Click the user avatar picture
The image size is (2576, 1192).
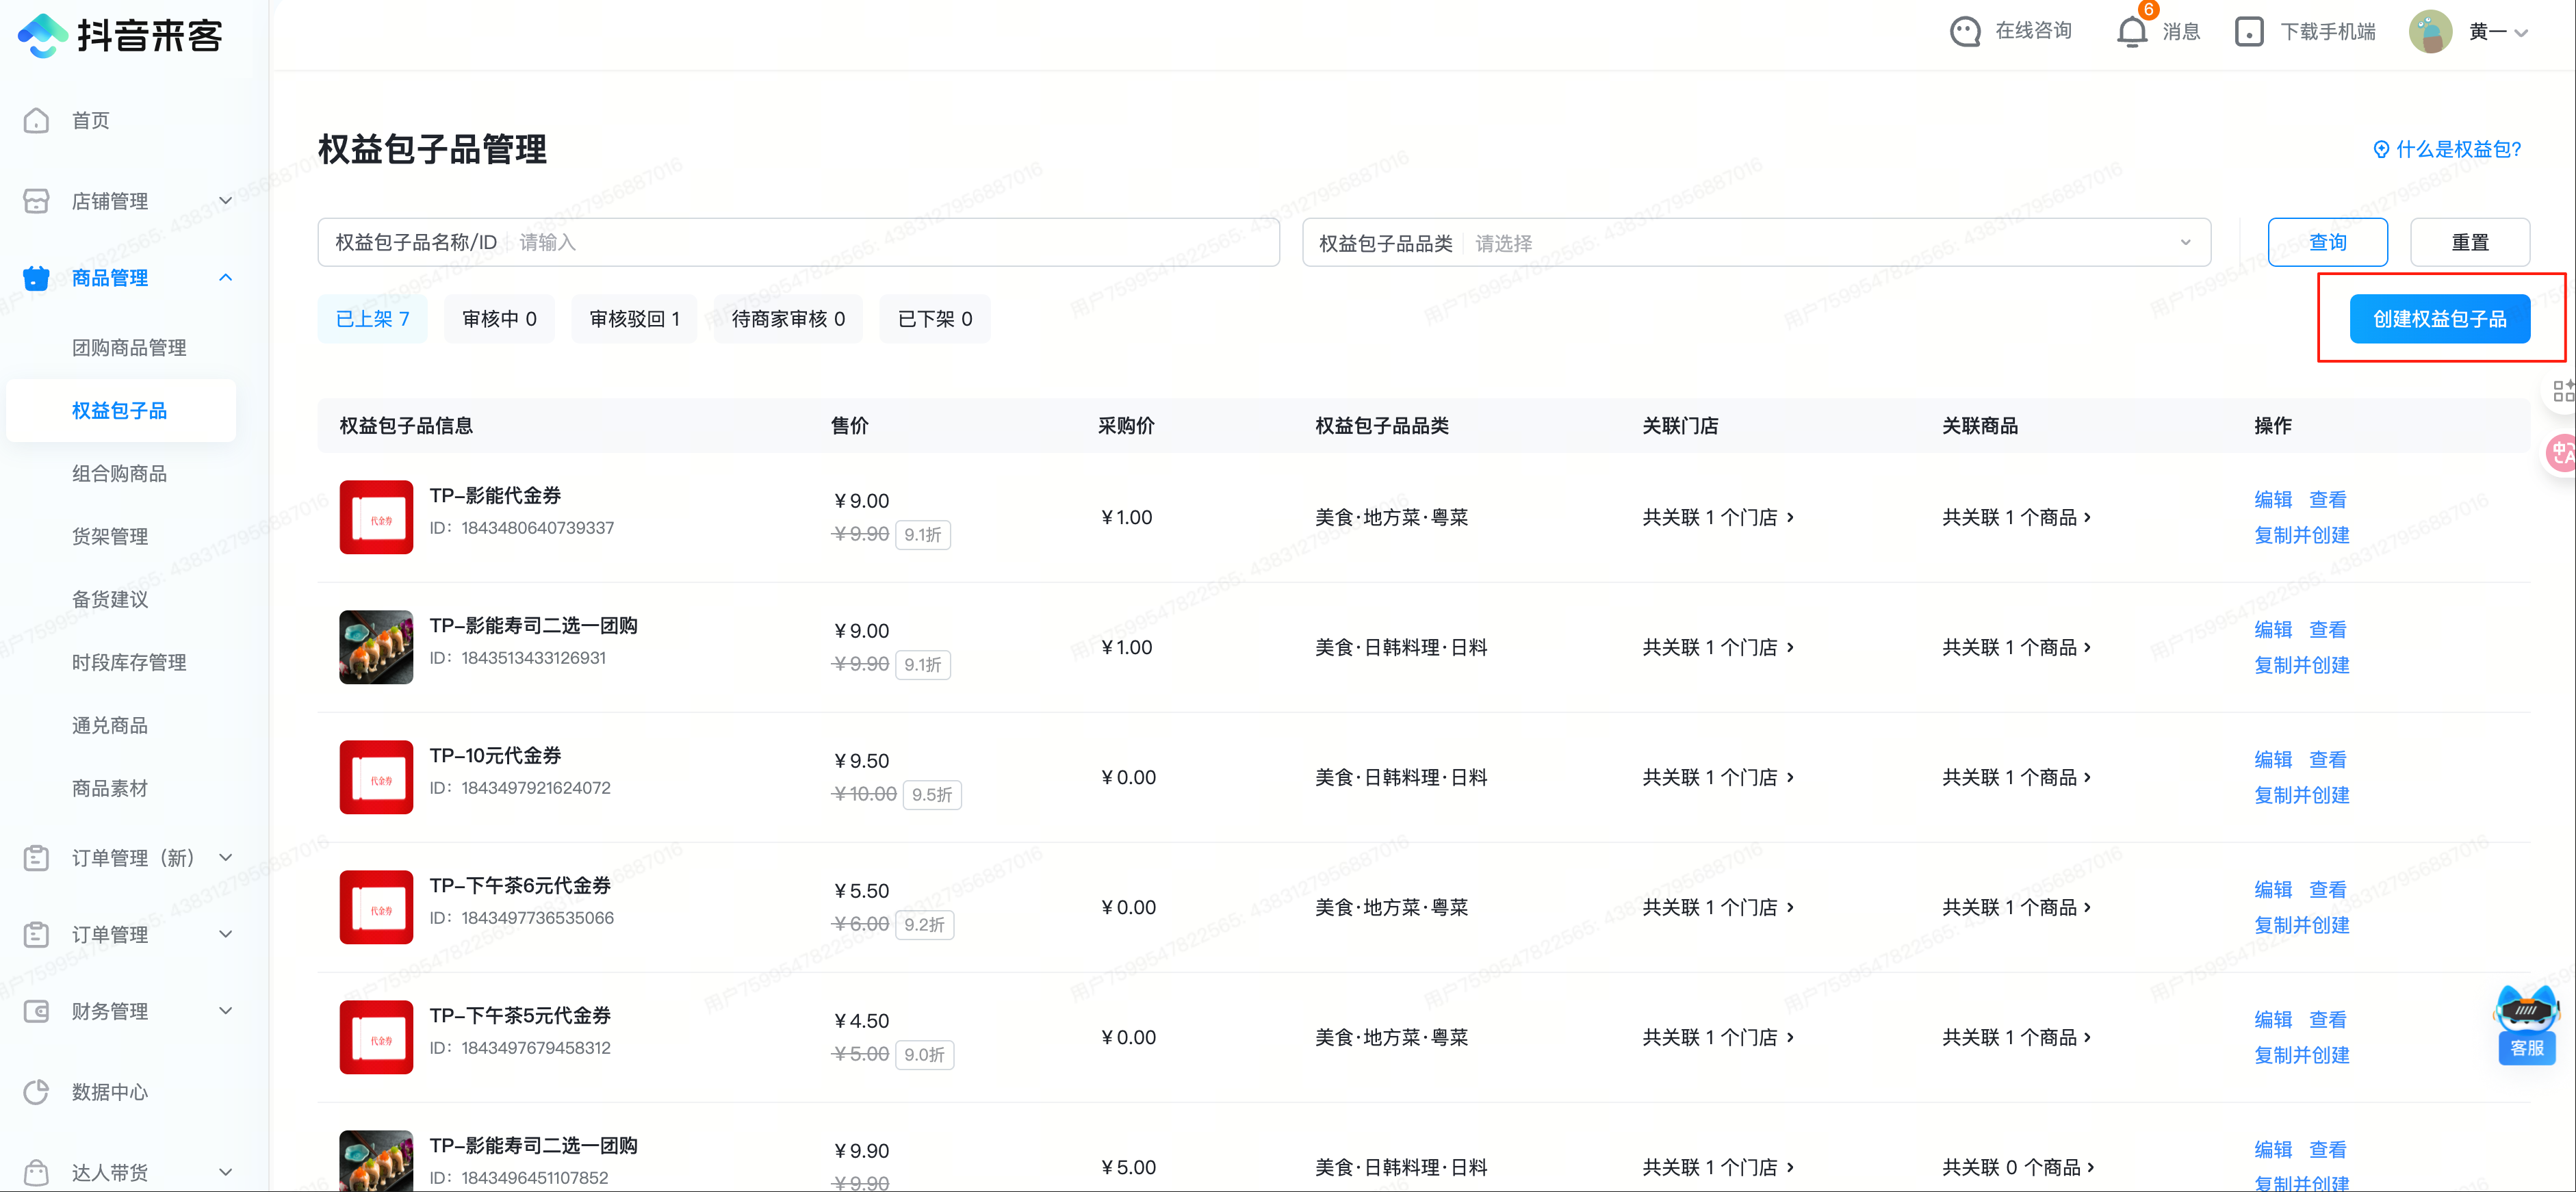point(2430,32)
